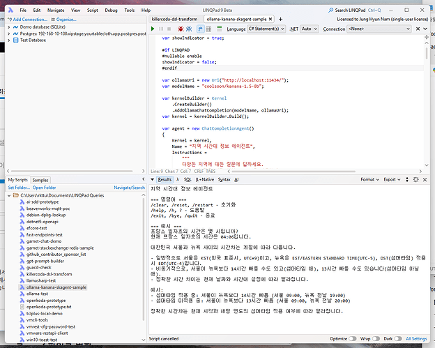Click the openkoda-prototype.txt file icon
This screenshot has width=435, height=348.
point(22,307)
